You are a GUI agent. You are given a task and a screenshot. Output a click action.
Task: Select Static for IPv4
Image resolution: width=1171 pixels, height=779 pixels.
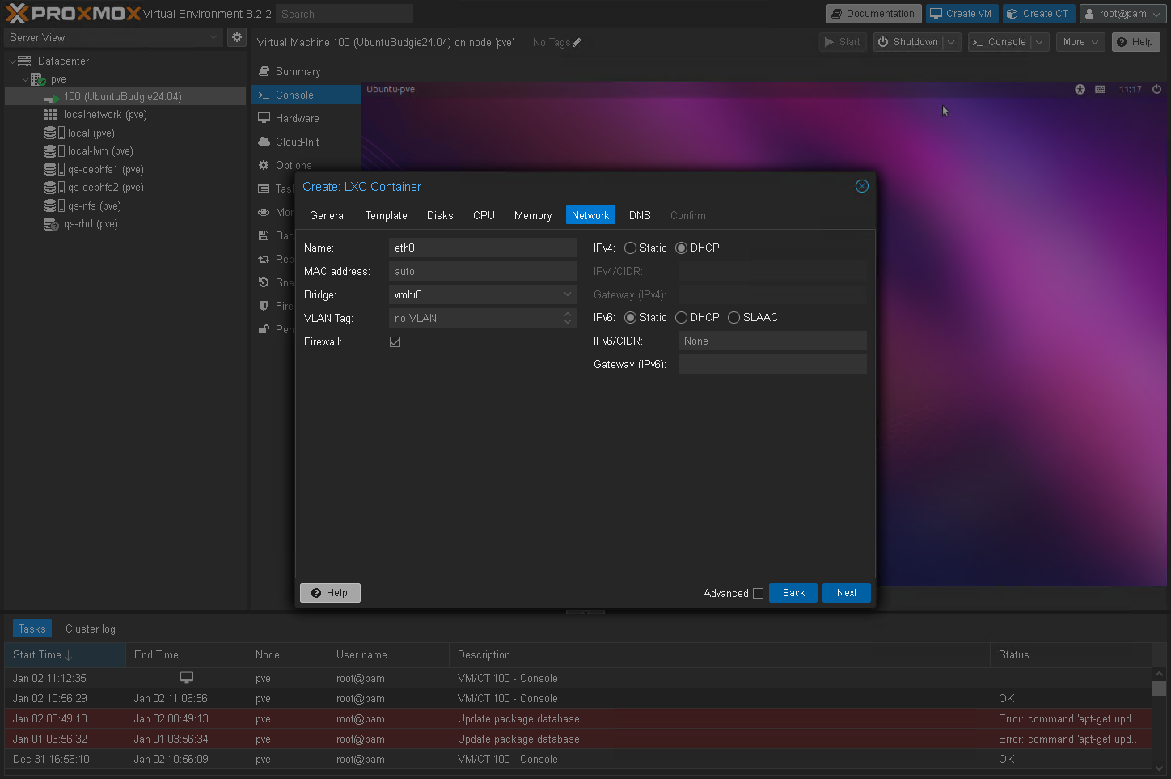point(631,248)
